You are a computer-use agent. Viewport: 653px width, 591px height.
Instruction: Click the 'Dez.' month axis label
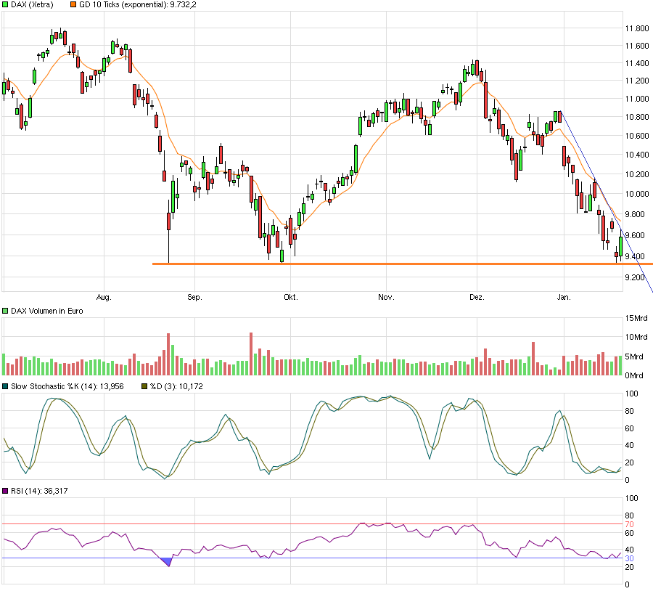point(477,297)
